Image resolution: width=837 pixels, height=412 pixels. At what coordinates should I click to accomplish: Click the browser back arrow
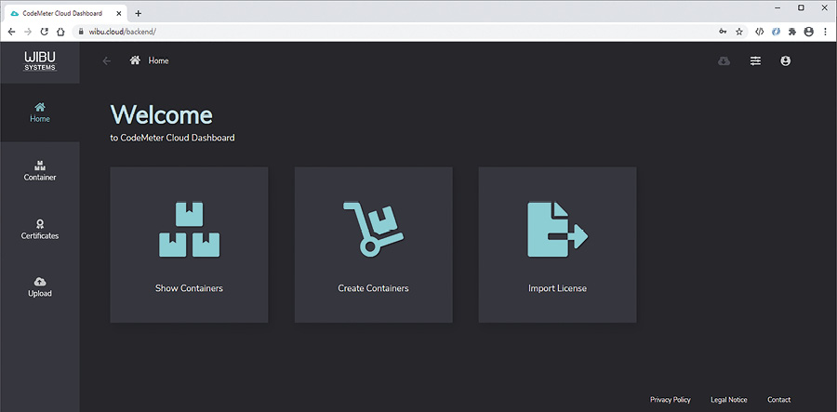point(12,32)
